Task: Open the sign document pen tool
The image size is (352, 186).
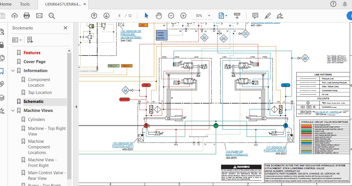Action: (280, 16)
